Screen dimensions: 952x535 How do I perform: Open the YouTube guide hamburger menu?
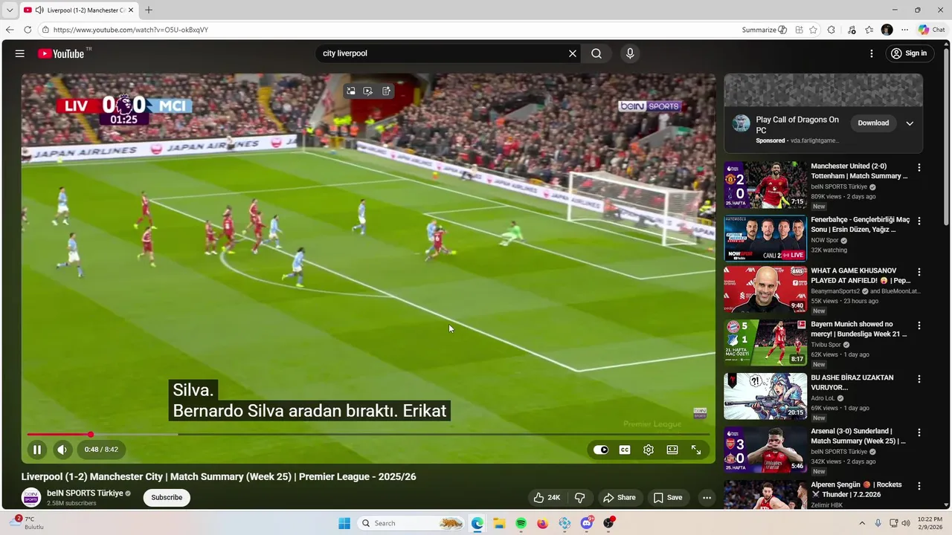pyautogui.click(x=20, y=53)
